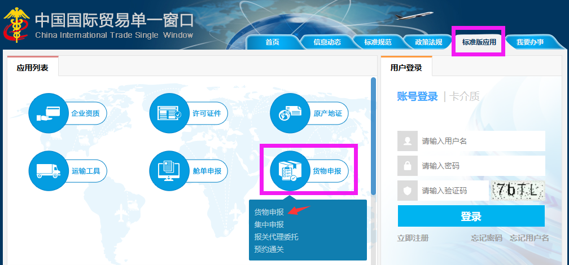Open the 企业资质 label button

(86, 113)
